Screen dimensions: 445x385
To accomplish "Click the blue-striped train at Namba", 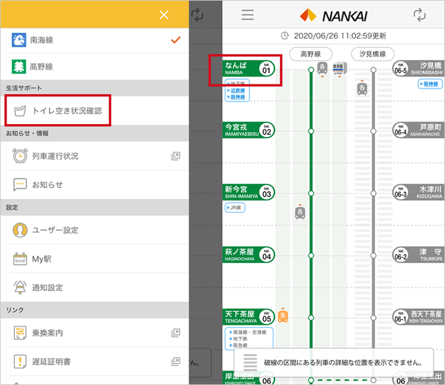I will tap(339, 69).
